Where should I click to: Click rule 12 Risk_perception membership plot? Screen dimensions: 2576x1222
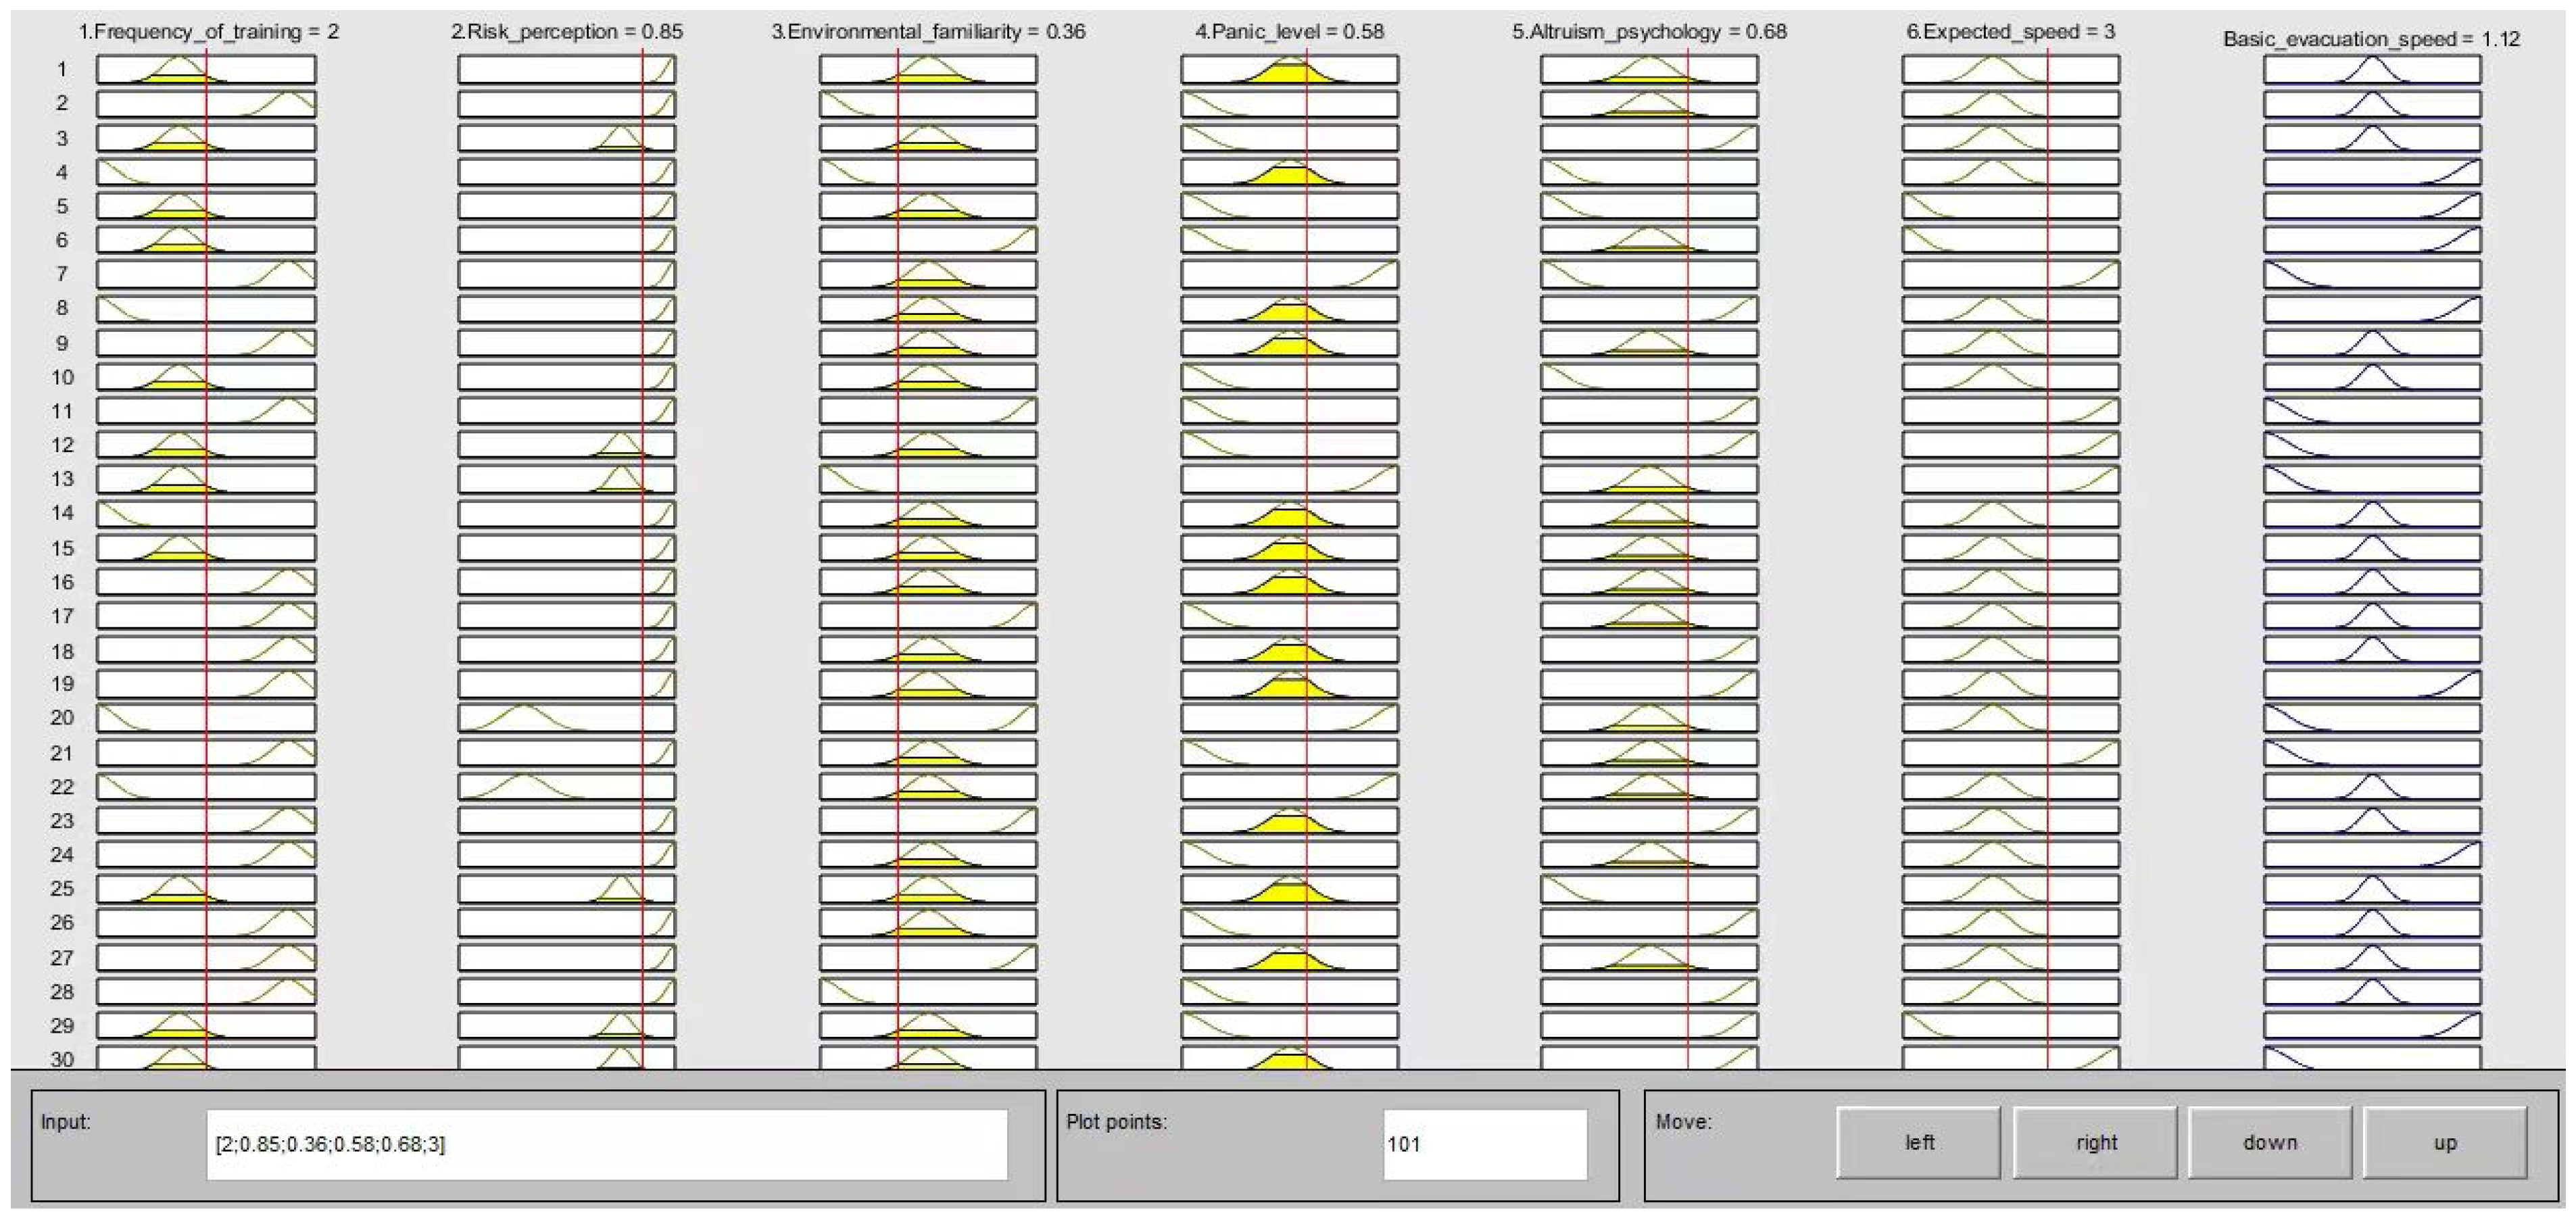(x=567, y=444)
